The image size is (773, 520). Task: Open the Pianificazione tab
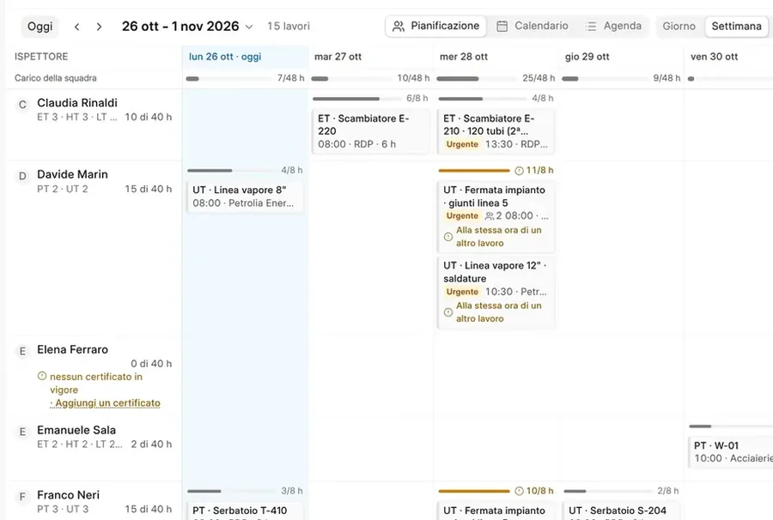tap(435, 26)
